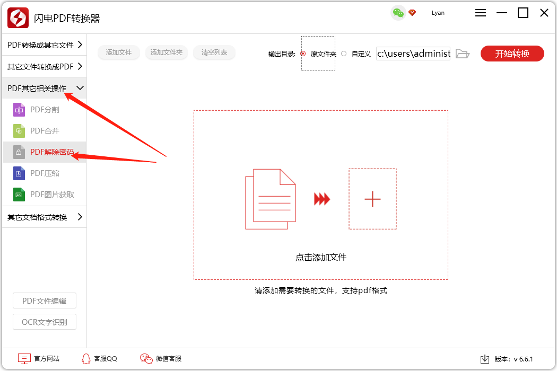Close the application window
Viewport: 557px width, 371px height.
point(544,13)
